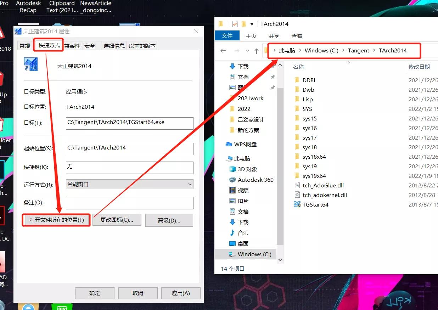
Task: Select 音乐 from the sidebar
Action: (x=243, y=233)
